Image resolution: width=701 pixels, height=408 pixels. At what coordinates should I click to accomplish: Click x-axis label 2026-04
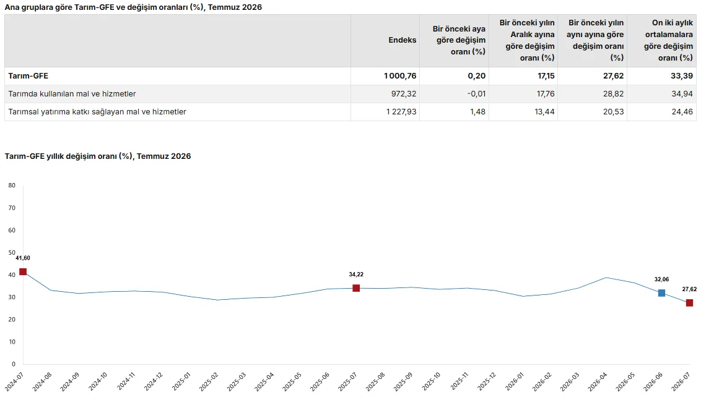coord(598,382)
